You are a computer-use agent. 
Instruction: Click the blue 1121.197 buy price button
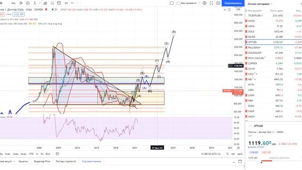coord(18,14)
